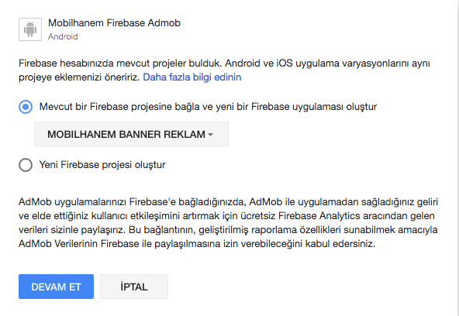459x316 pixels.
Task: Click the Firebase hesabınızda mevcut projeler paragraph
Action: coord(224,70)
